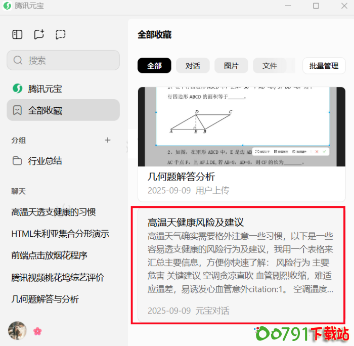Open the 几何题解答分析 card title
The width and height of the screenshot is (354, 346).
click(181, 177)
